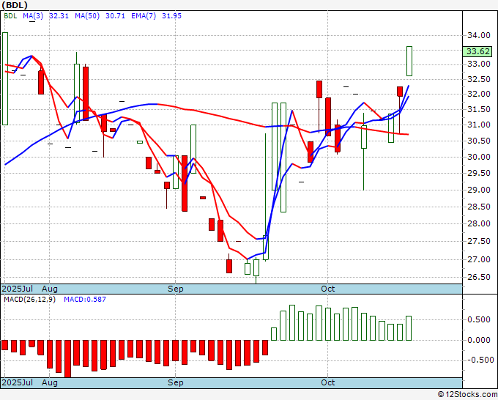Select the 31.50 price axis label

479,109
